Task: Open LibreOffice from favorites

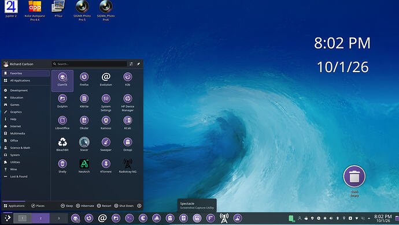Action: point(62,123)
